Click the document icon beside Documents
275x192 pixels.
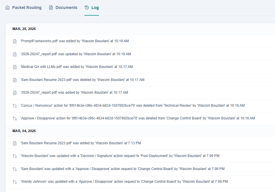51,8
